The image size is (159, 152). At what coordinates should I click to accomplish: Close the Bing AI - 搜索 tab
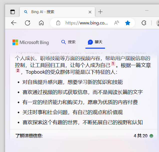pyautogui.click(x=90, y=12)
